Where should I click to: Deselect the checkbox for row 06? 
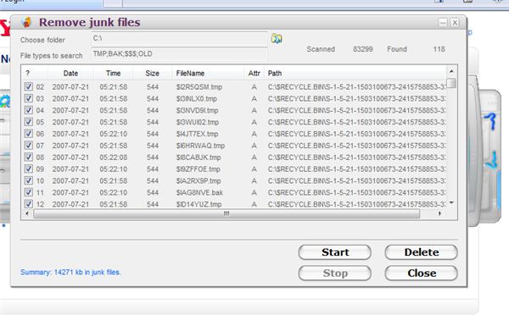point(29,134)
